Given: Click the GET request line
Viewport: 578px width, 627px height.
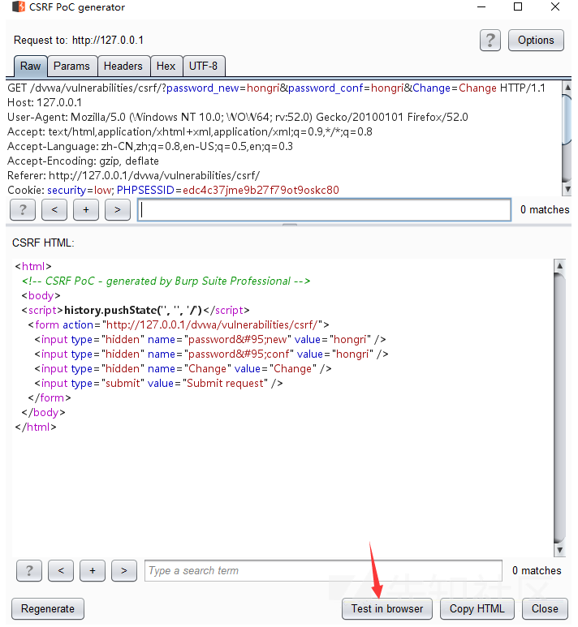Looking at the screenshot, I should pos(276,88).
